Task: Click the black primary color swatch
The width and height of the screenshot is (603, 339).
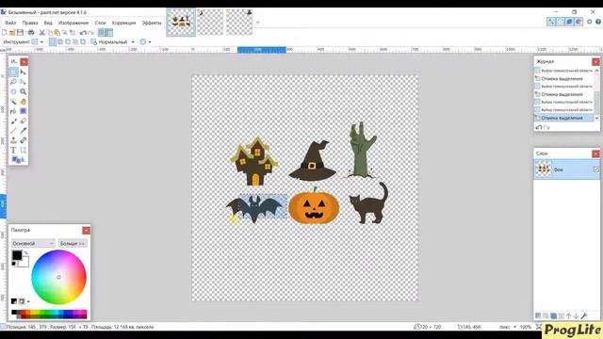Action: tap(17, 255)
